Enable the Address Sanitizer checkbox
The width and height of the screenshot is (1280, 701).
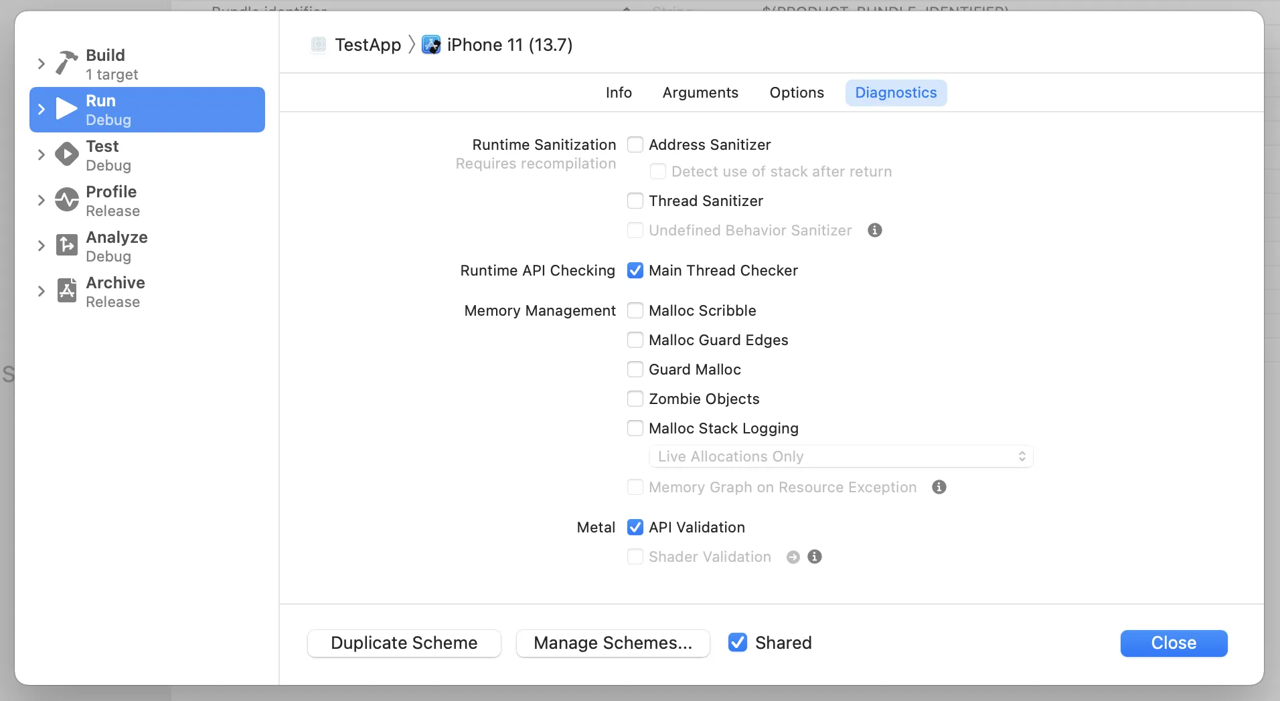pyautogui.click(x=635, y=144)
